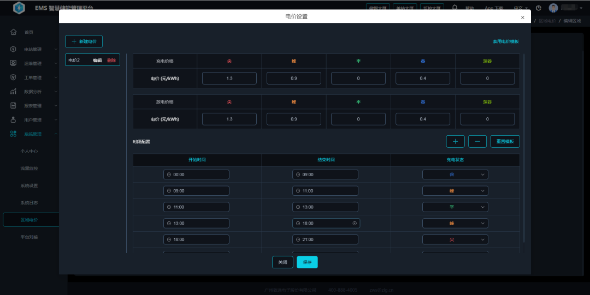Open charge state dropdown showing 尖
The width and height of the screenshot is (590, 295).
pyautogui.click(x=455, y=239)
